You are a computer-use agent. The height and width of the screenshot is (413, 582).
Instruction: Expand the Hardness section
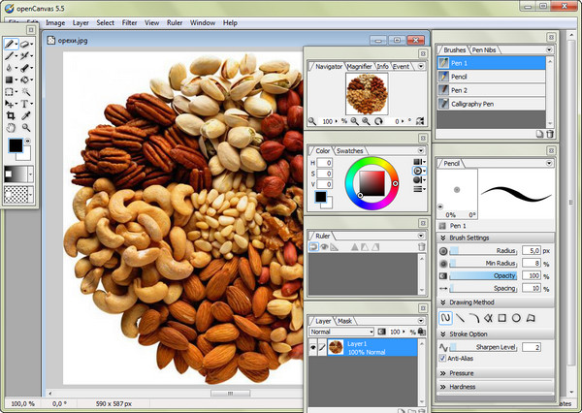[495, 386]
